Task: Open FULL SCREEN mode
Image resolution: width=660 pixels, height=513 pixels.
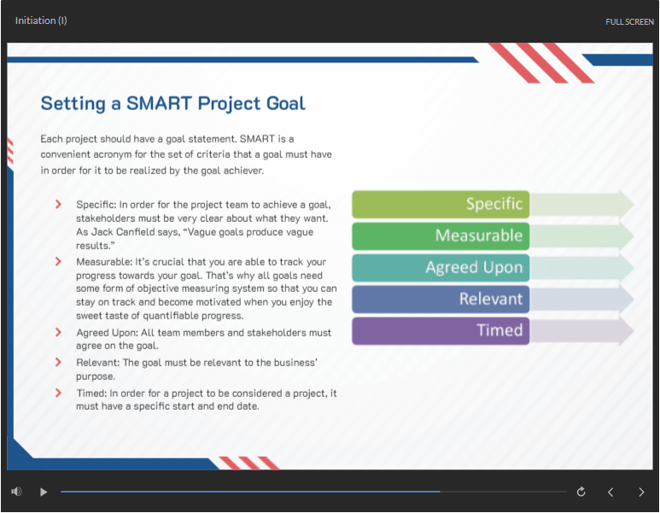Action: pyautogui.click(x=629, y=22)
